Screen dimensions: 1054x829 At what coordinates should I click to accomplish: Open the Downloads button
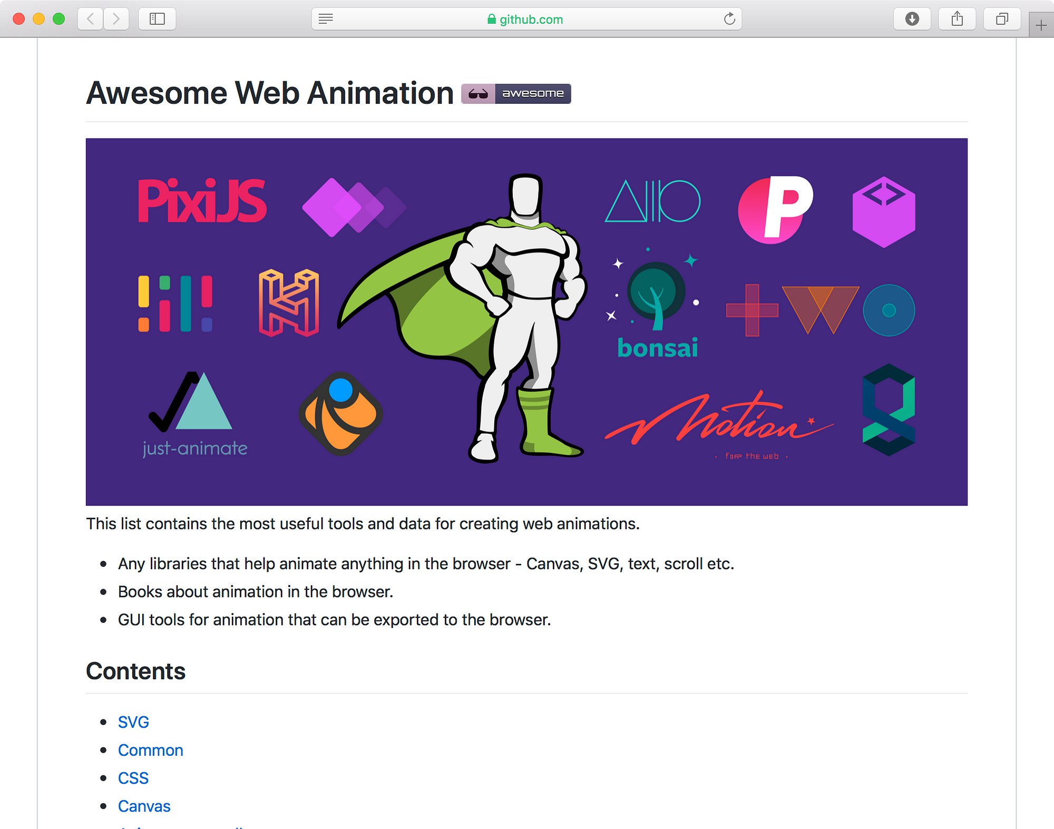point(912,19)
